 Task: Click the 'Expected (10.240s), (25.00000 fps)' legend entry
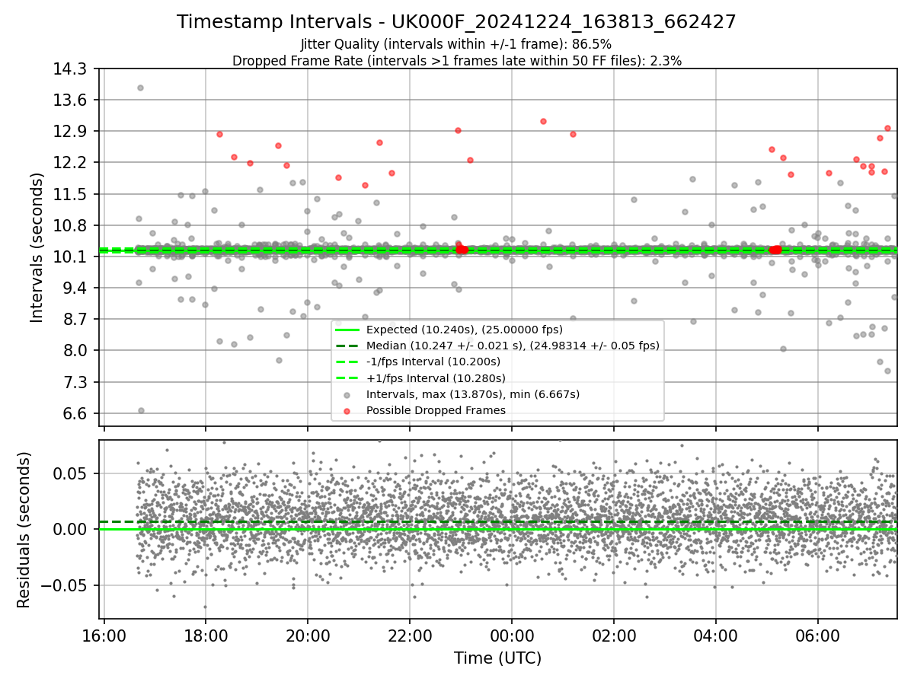click(x=465, y=330)
